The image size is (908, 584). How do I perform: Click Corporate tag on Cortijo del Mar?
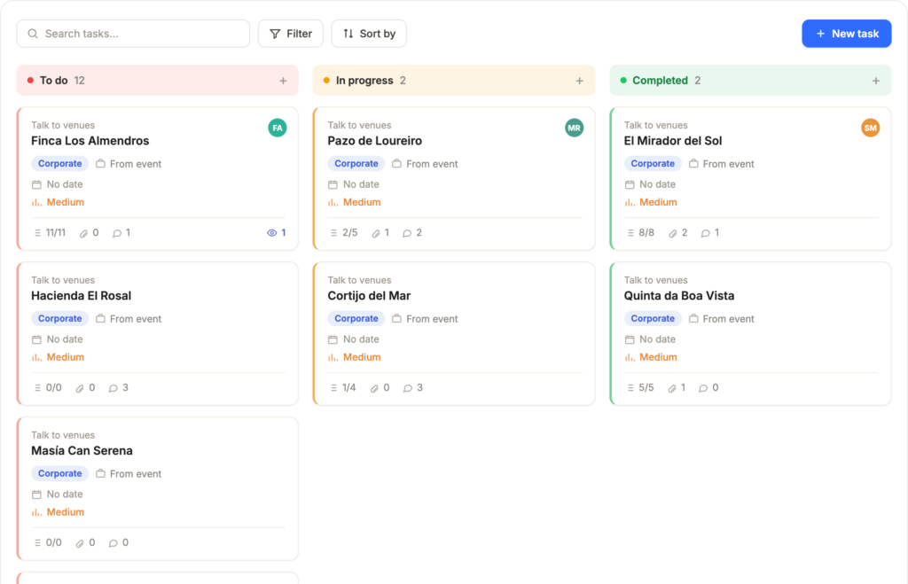[x=356, y=319]
